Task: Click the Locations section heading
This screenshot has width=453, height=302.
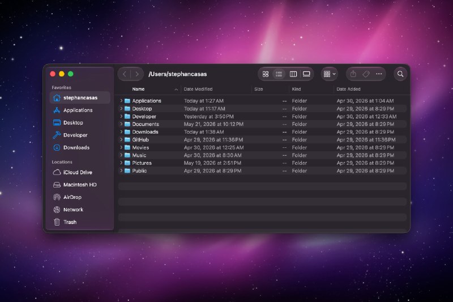Action: [x=62, y=162]
